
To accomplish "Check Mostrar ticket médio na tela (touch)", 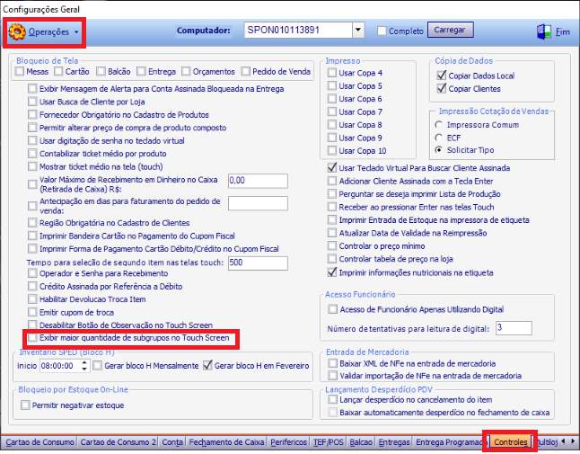I will (32, 166).
